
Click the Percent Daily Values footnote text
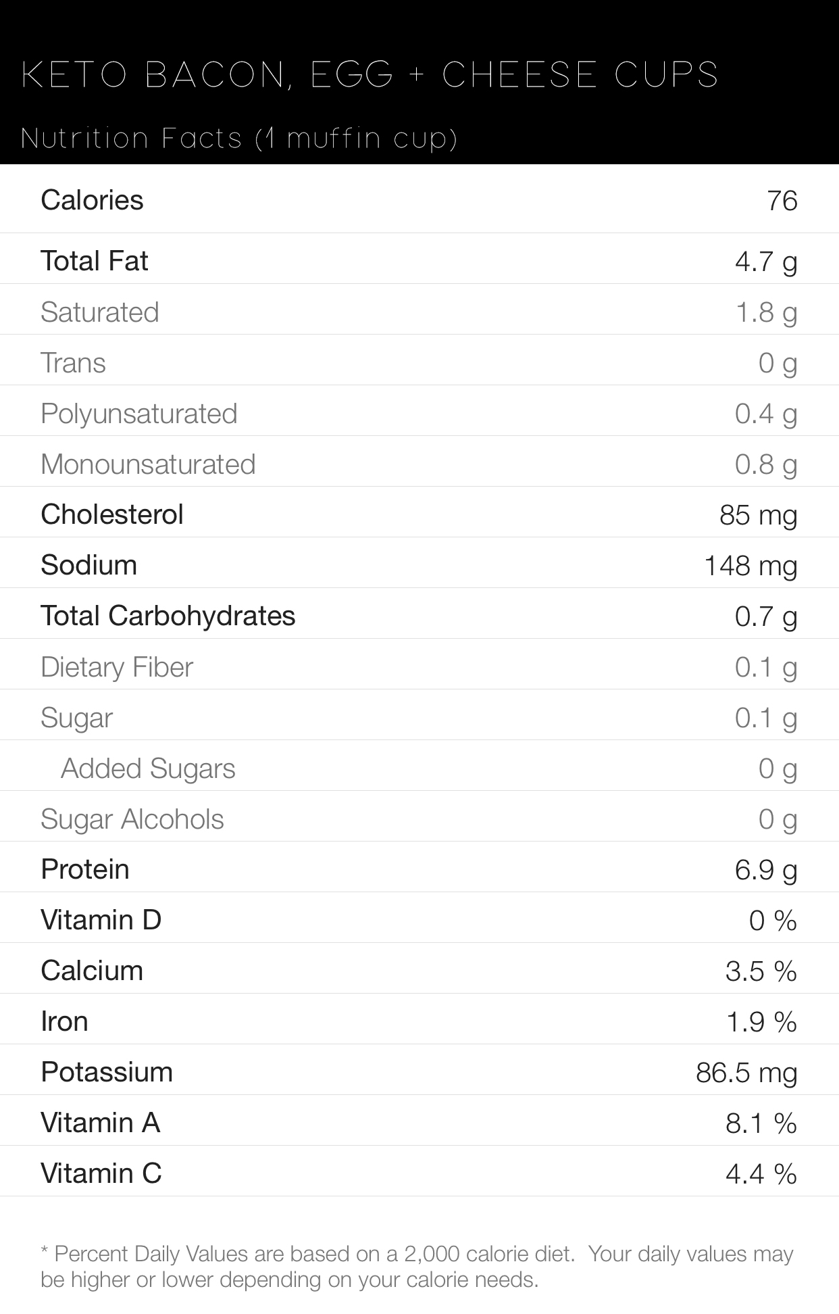pos(416,1267)
